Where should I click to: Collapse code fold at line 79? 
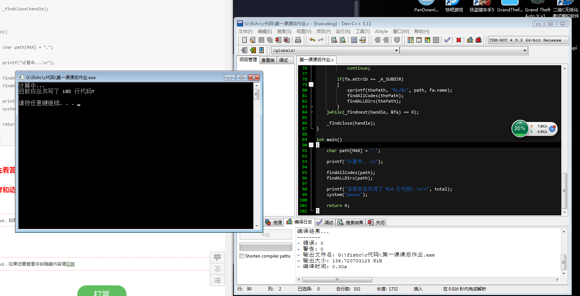(311, 85)
